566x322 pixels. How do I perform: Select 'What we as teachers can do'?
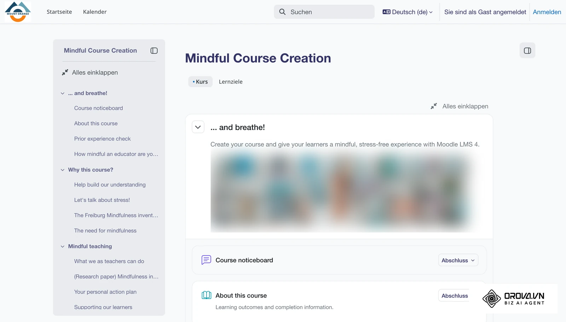tap(109, 261)
